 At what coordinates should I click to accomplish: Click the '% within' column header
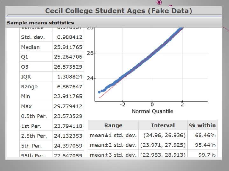[202, 125]
